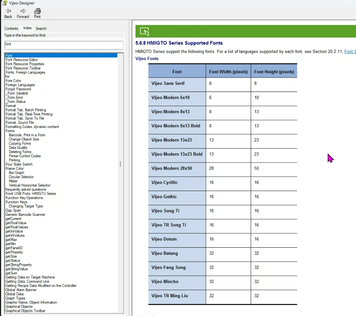Click the green banner pointer icon
Viewport: 356px width, 316px height.
click(x=144, y=32)
